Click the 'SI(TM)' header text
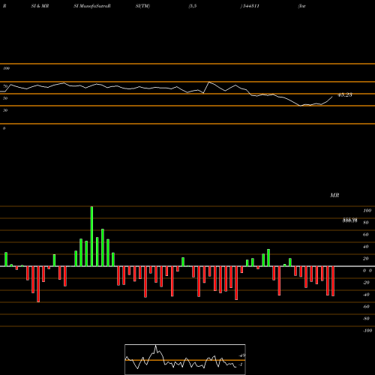Image resolution: width=375 pixels, height=375 pixels. (142, 6)
